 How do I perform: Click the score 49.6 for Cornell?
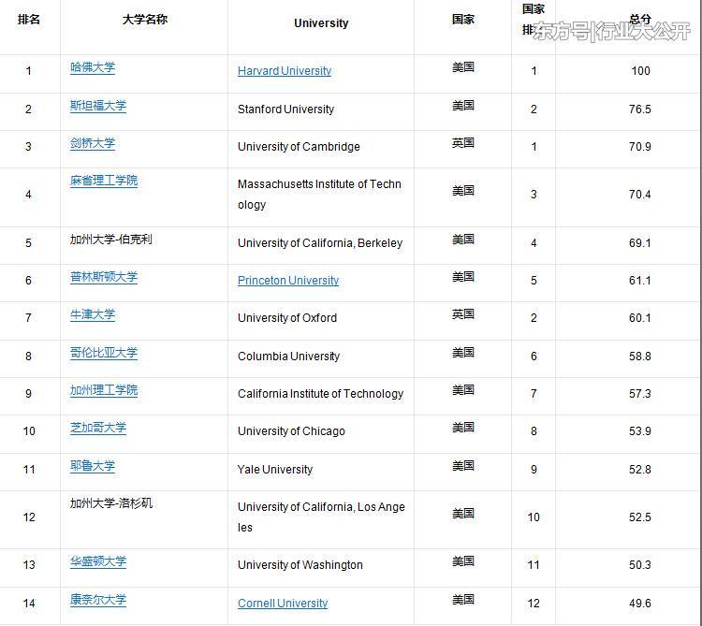[x=640, y=604]
